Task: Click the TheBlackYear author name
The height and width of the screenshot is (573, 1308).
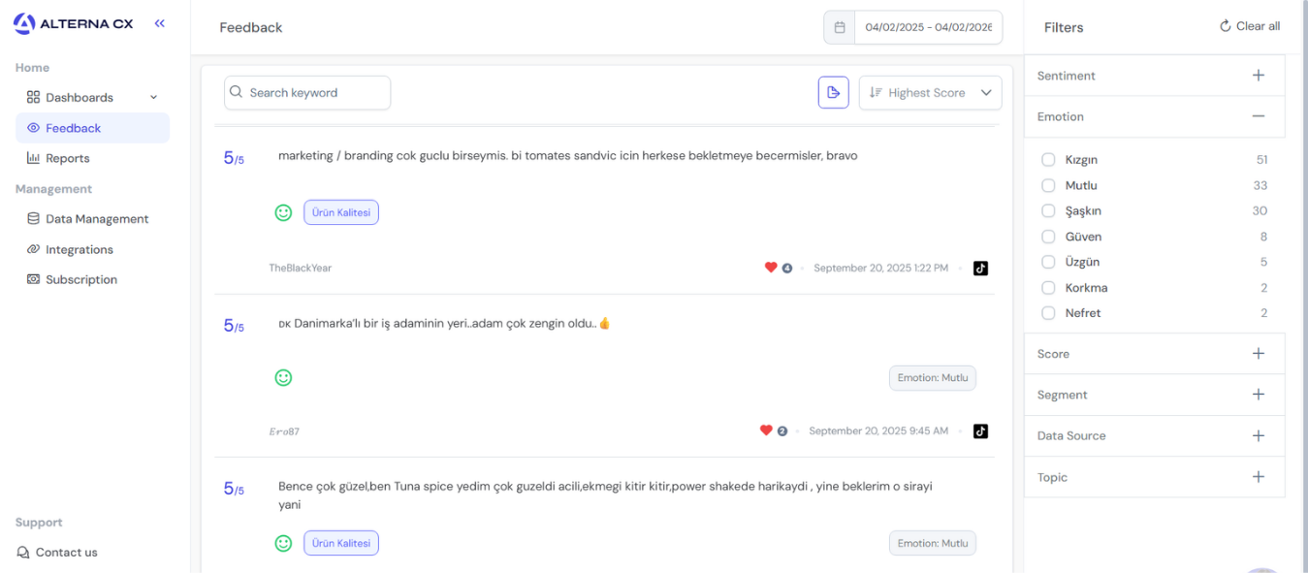Action: (x=301, y=268)
